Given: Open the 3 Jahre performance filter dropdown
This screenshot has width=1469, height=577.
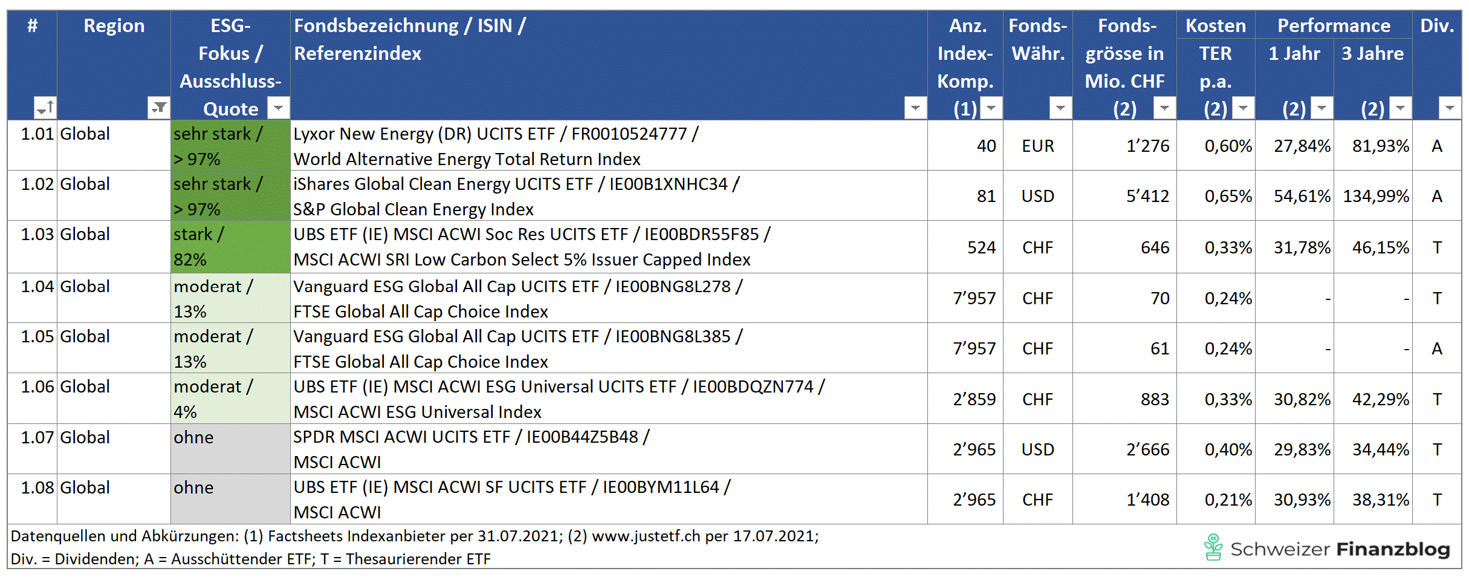Looking at the screenshot, I should pos(1400,108).
